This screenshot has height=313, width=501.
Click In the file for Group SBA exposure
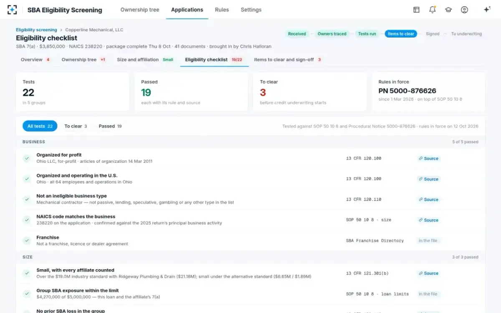[428, 294]
